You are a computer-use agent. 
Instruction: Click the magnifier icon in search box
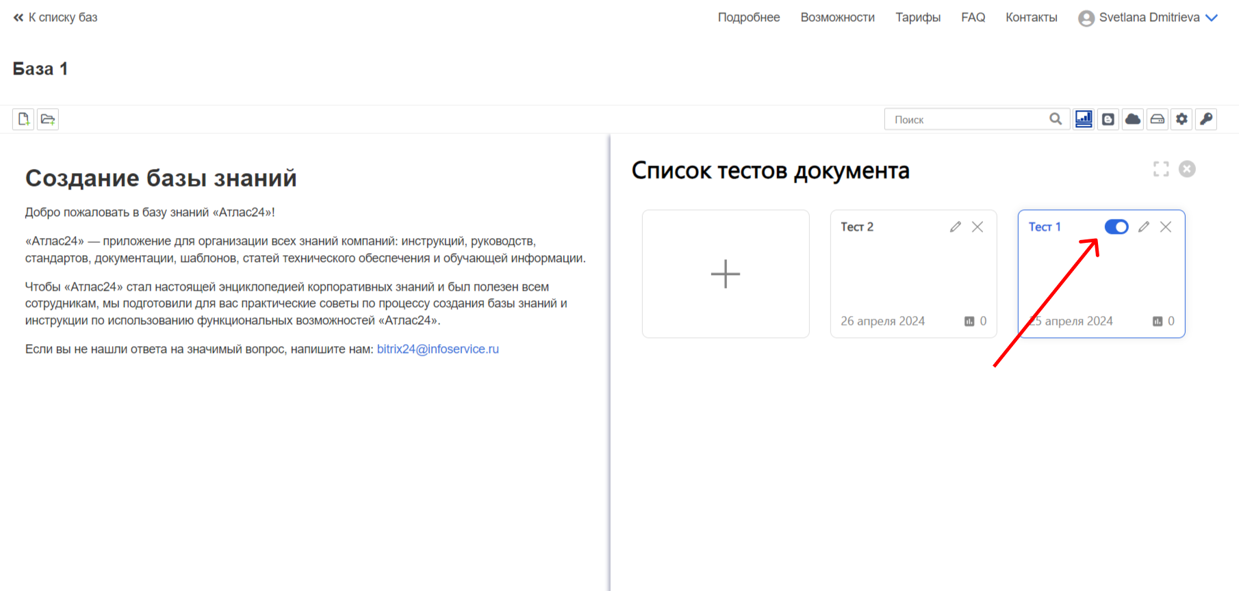(x=1056, y=119)
